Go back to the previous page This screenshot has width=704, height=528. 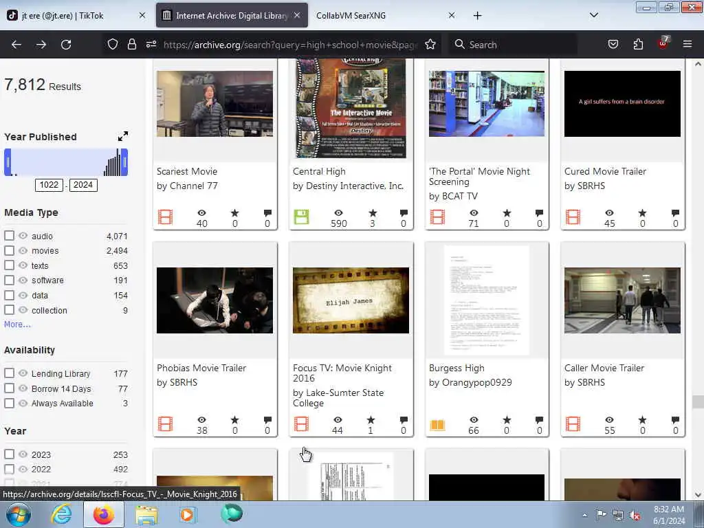pyautogui.click(x=16, y=45)
